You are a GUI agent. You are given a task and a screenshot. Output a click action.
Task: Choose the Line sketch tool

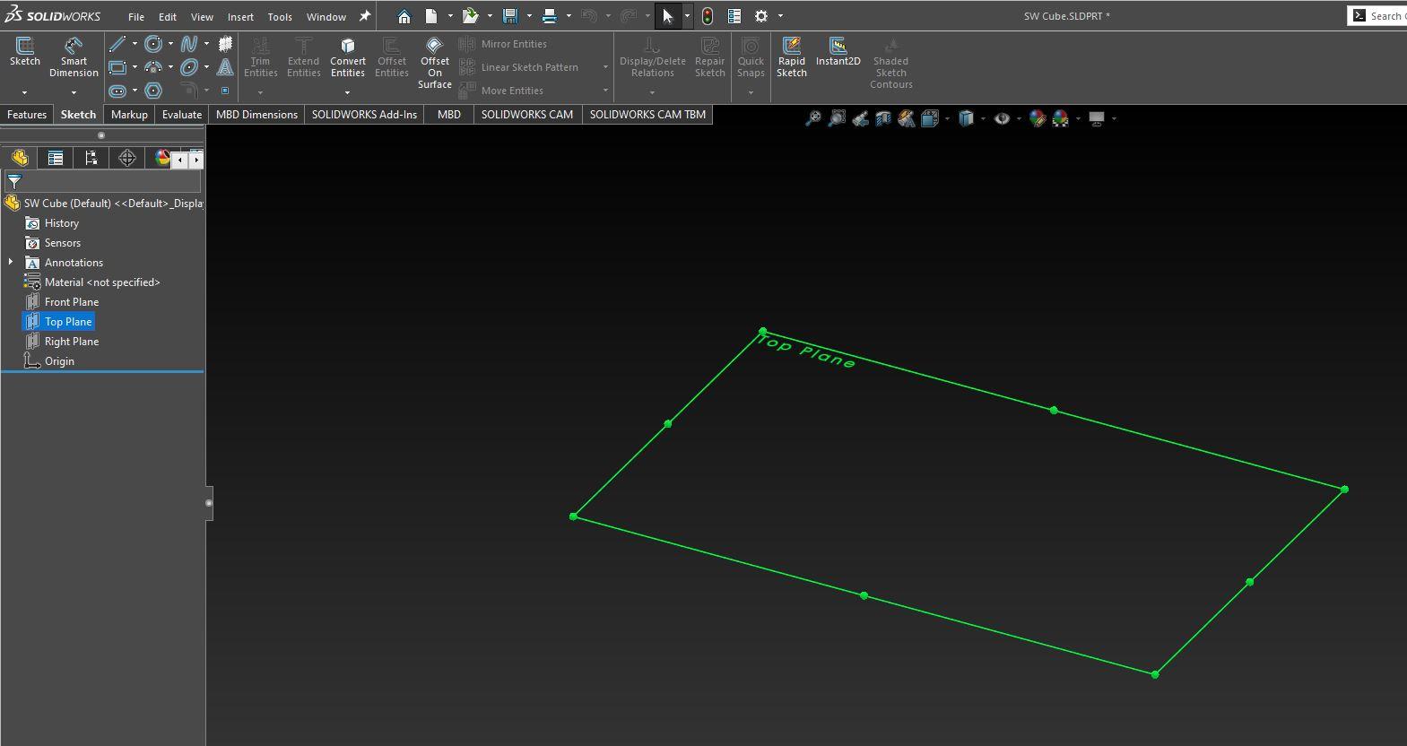(117, 44)
